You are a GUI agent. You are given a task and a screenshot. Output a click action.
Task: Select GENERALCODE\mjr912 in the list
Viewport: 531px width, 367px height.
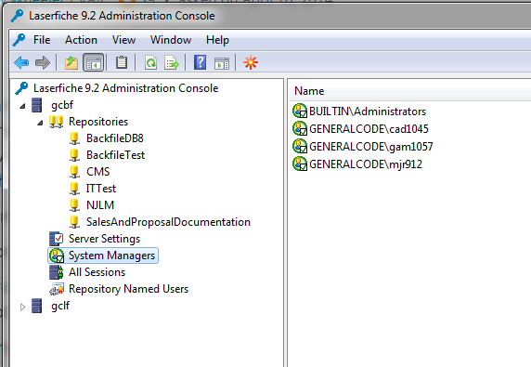(366, 164)
